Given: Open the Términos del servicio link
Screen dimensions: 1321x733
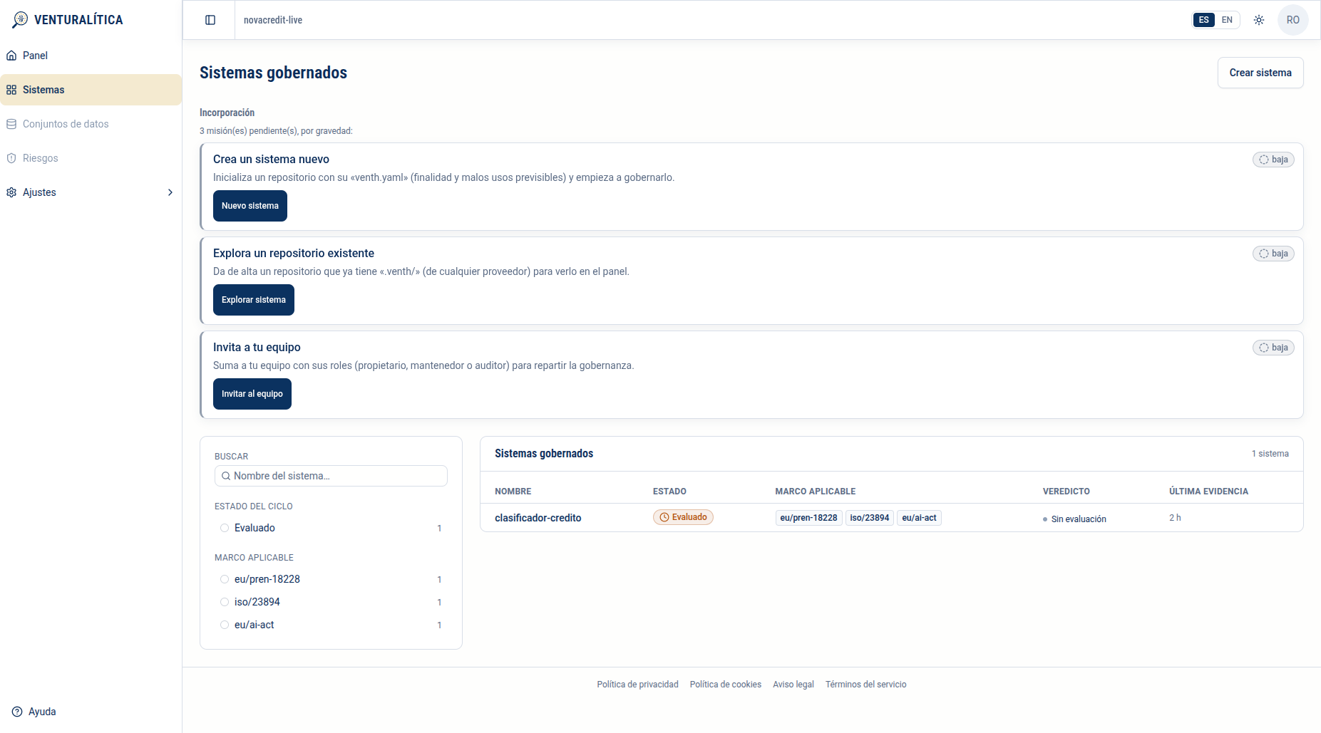Looking at the screenshot, I should pyautogui.click(x=866, y=685).
